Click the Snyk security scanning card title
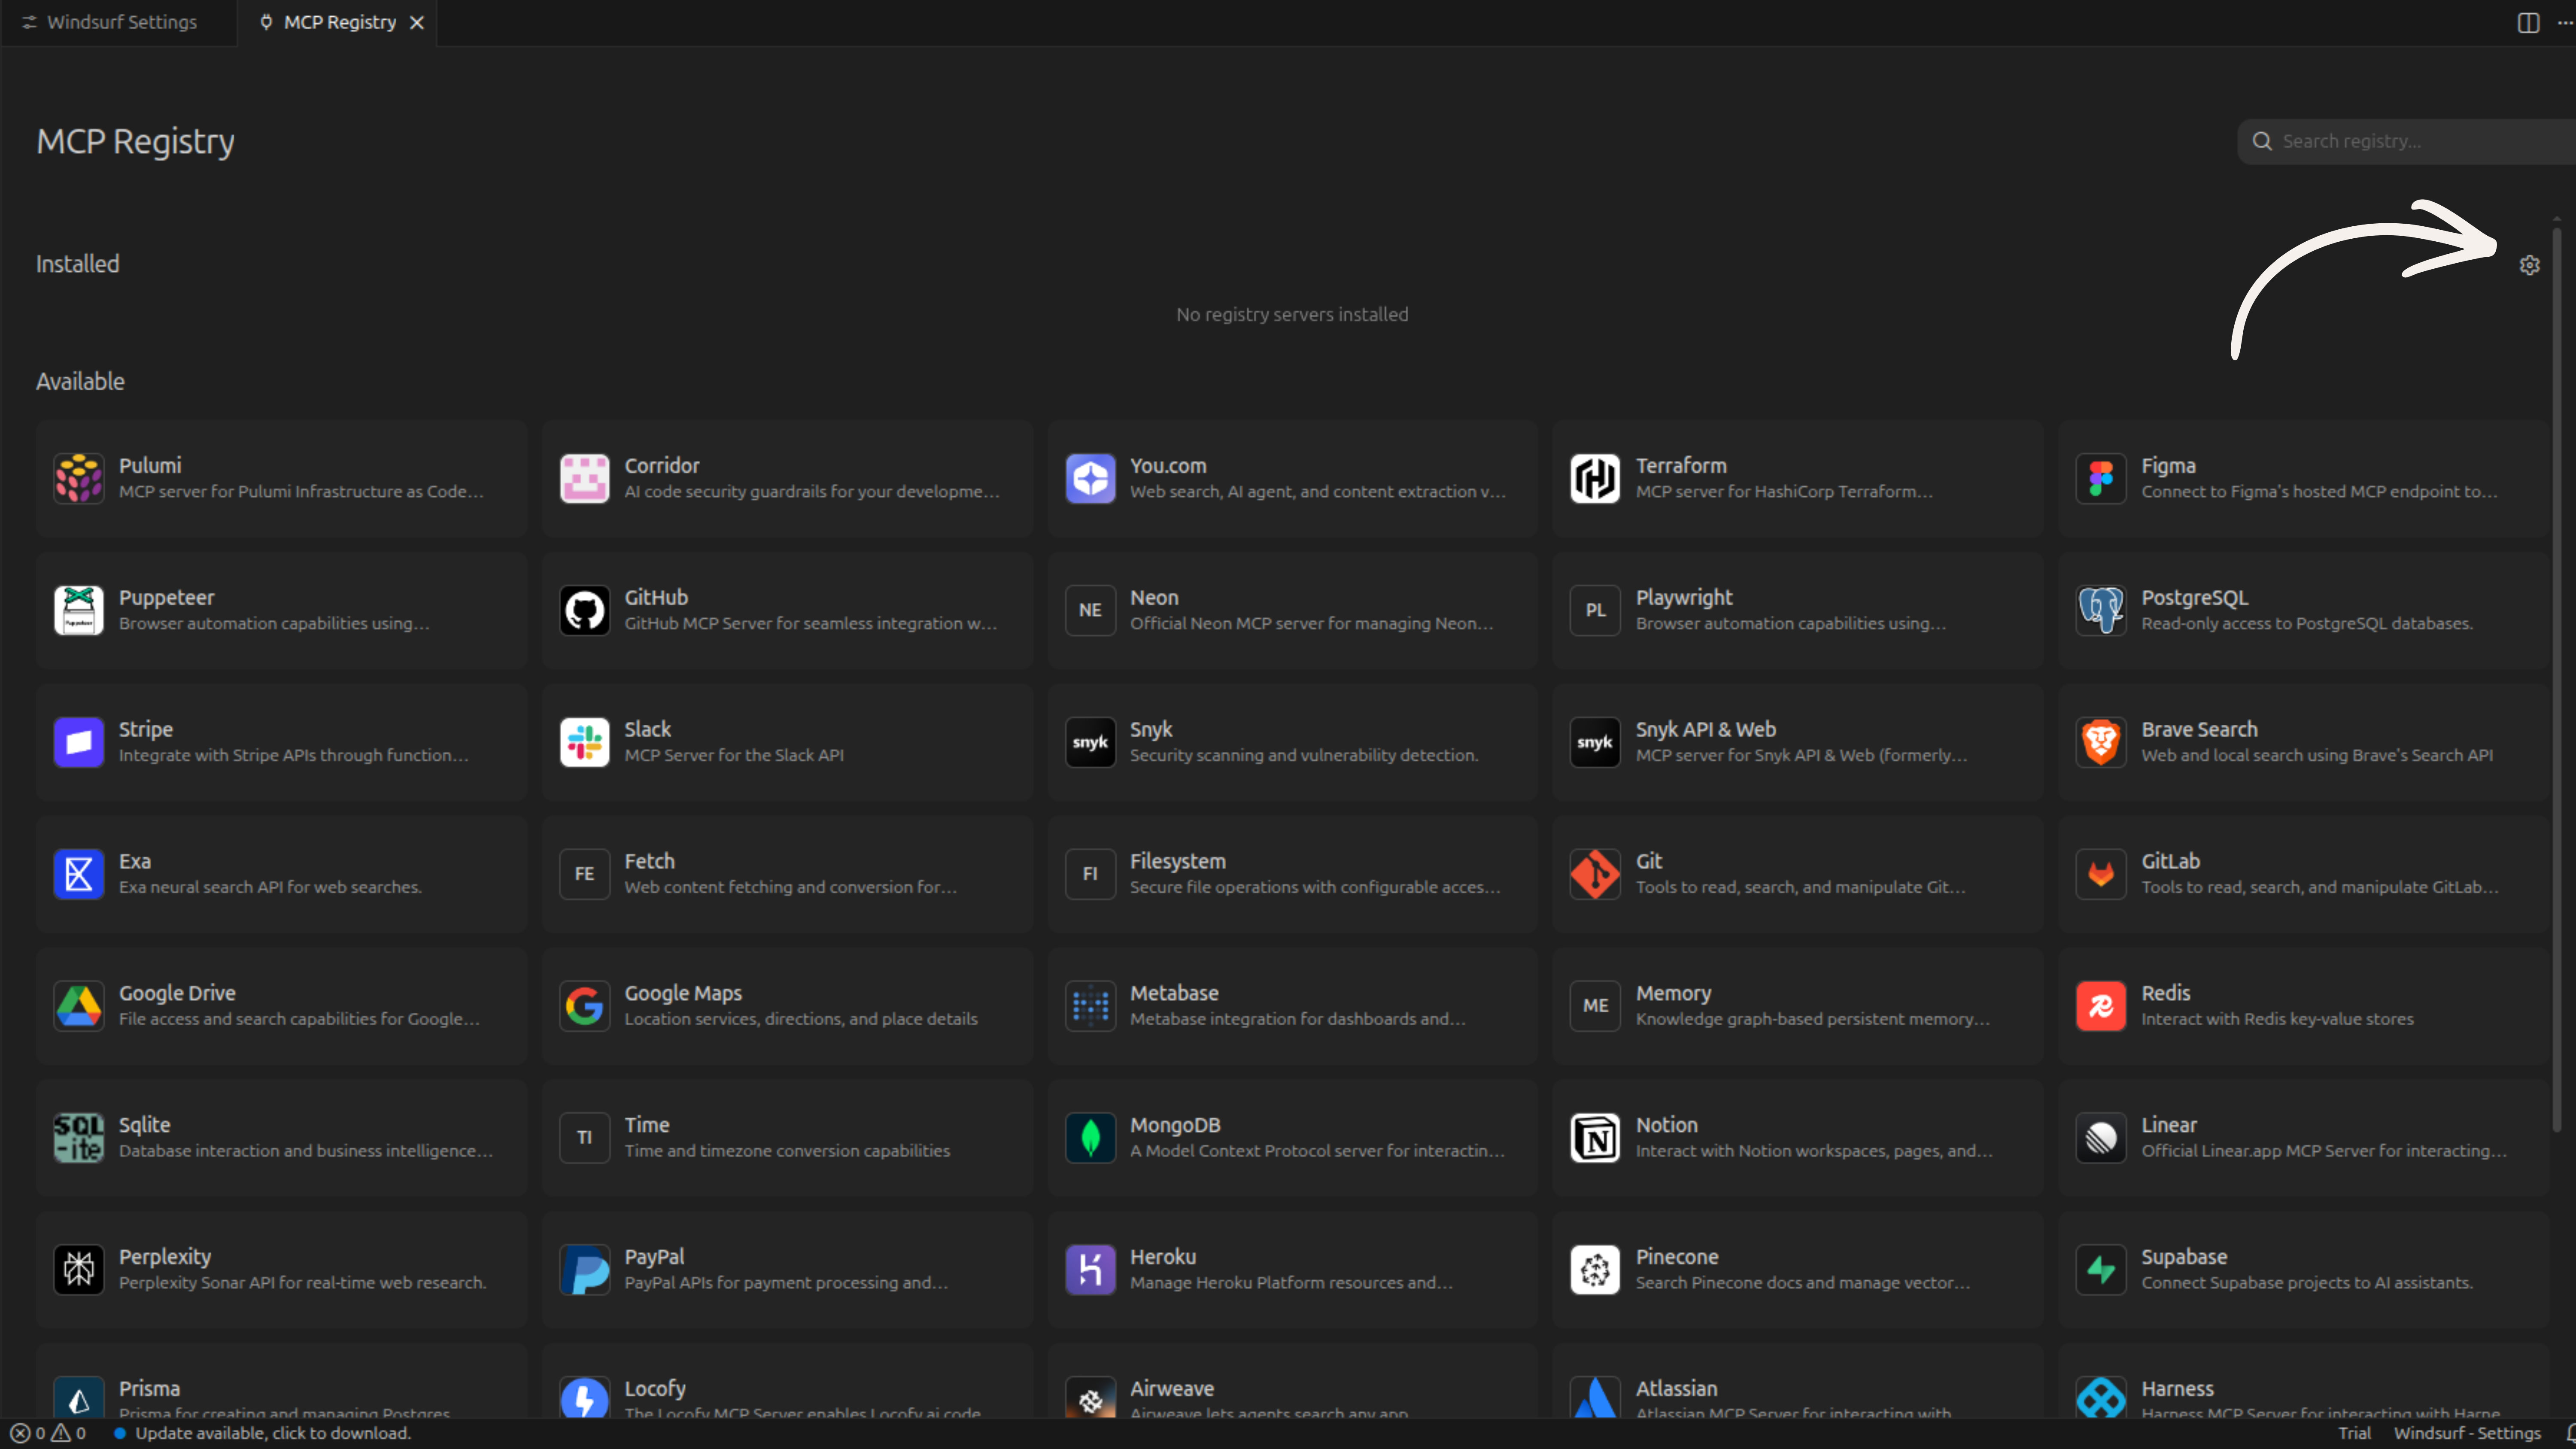2576x1449 pixels. (1150, 729)
